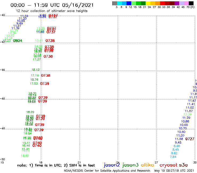The image size is (197, 173).
Task: Click the wave height value 7.84
Action: tap(173, 157)
